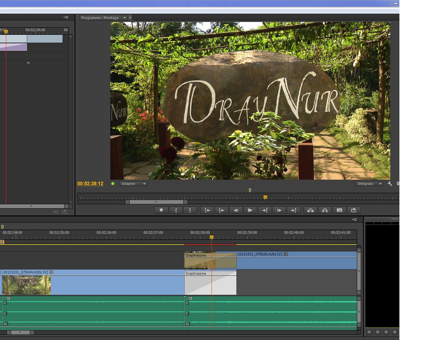Open the timeline panel flyout menu
The image size is (422, 340).
[x=354, y=220]
